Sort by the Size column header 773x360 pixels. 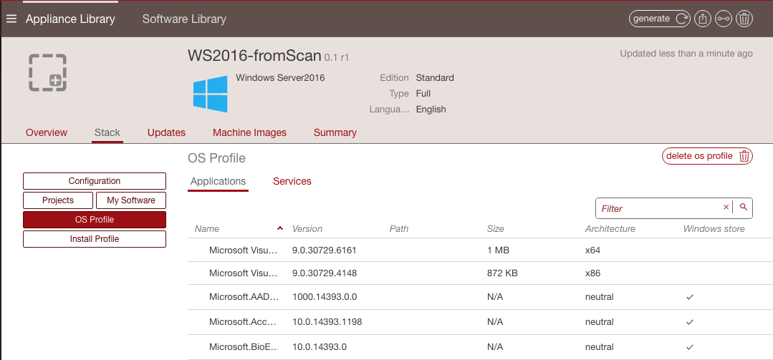click(x=496, y=228)
